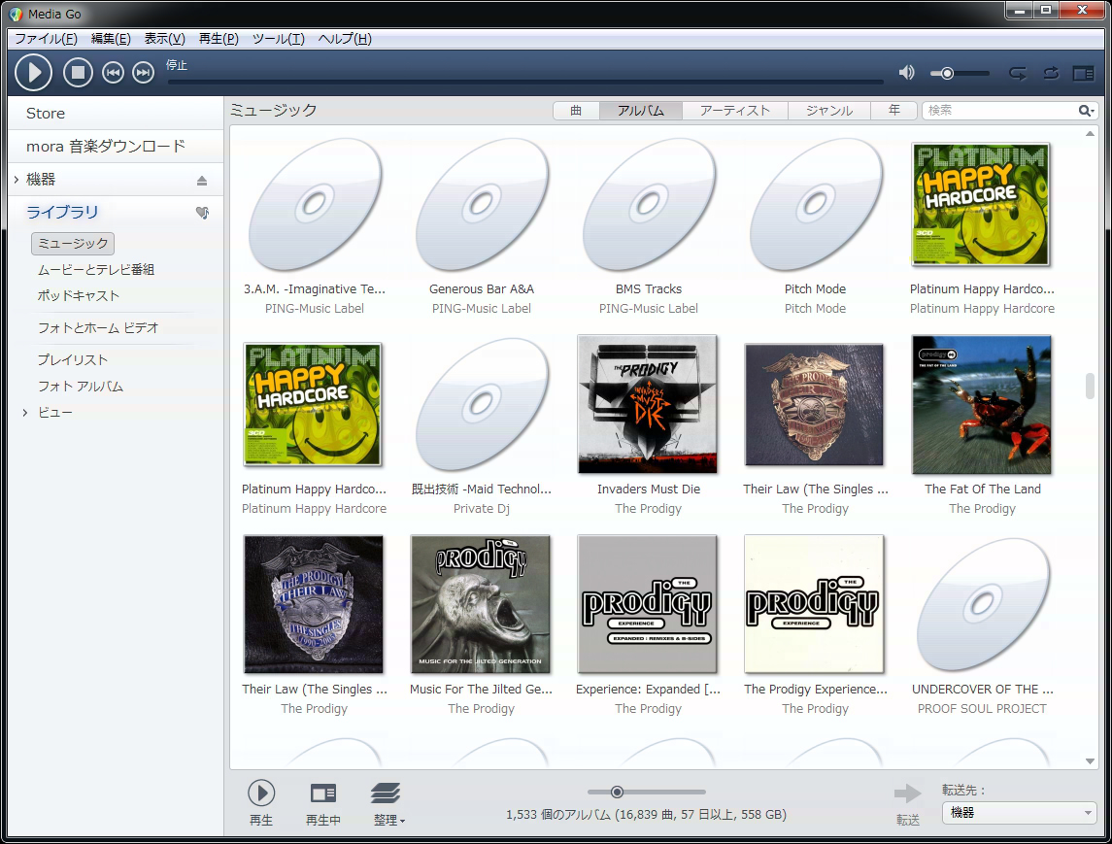Adjust the volume slider knob
The image size is (1112, 844).
947,73
